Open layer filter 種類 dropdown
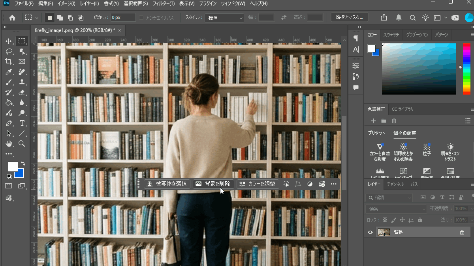 (389, 197)
